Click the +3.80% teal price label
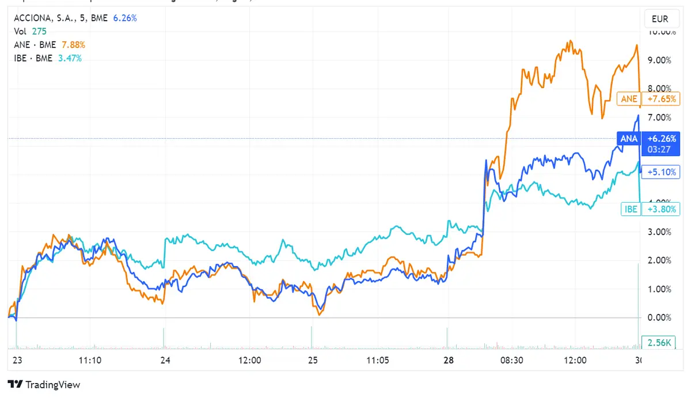Viewport: 691px width, 398px height. tap(660, 209)
